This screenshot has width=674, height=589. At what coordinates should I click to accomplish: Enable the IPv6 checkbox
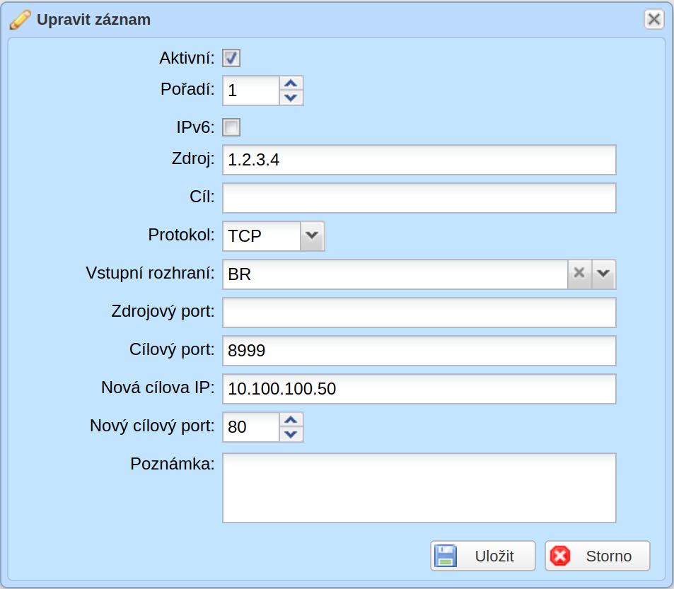(231, 127)
